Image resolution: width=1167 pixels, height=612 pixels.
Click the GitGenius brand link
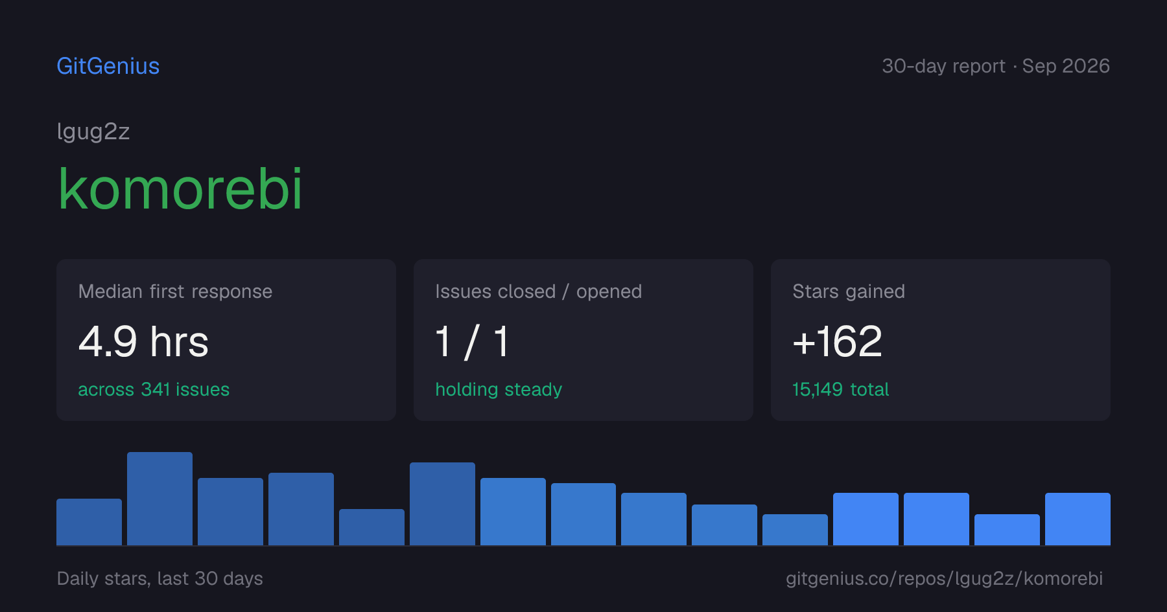[108, 66]
